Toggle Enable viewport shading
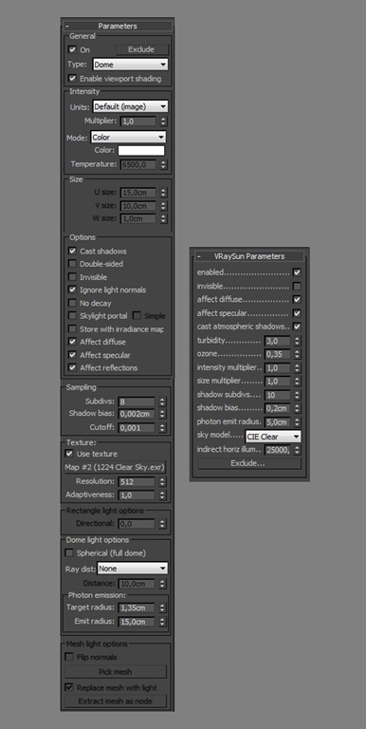366x729 pixels. pyautogui.click(x=72, y=79)
